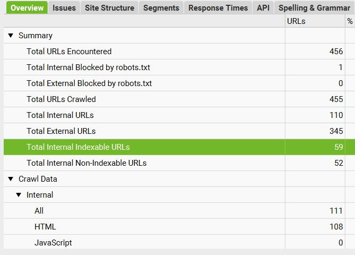Select Total Internal Non-Indexable URLs row

point(179,163)
